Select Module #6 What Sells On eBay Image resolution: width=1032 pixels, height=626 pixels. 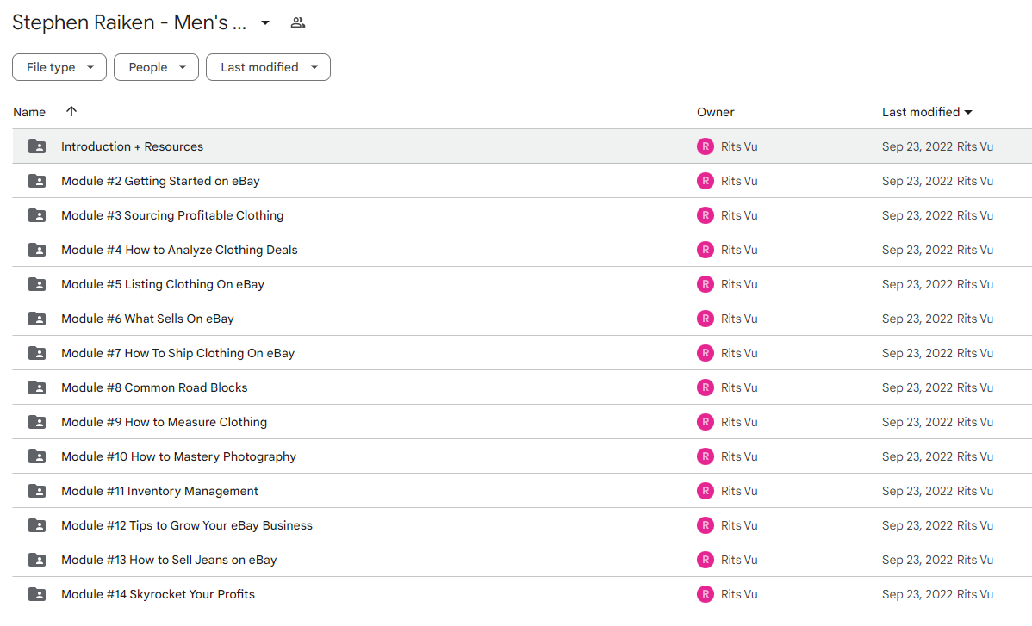(147, 319)
